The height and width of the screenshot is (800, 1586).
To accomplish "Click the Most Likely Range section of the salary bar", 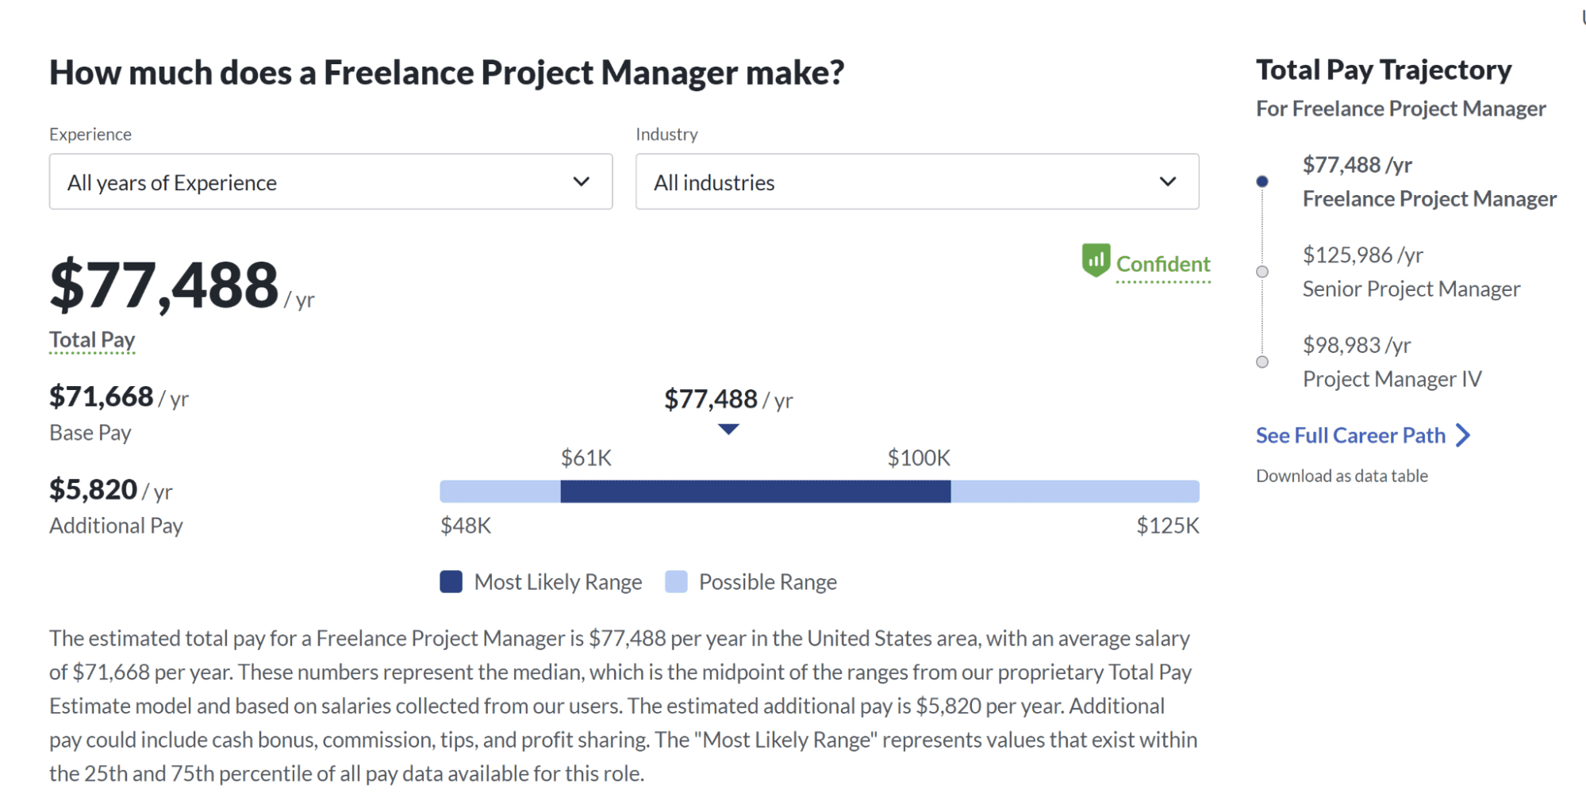I will click(754, 491).
